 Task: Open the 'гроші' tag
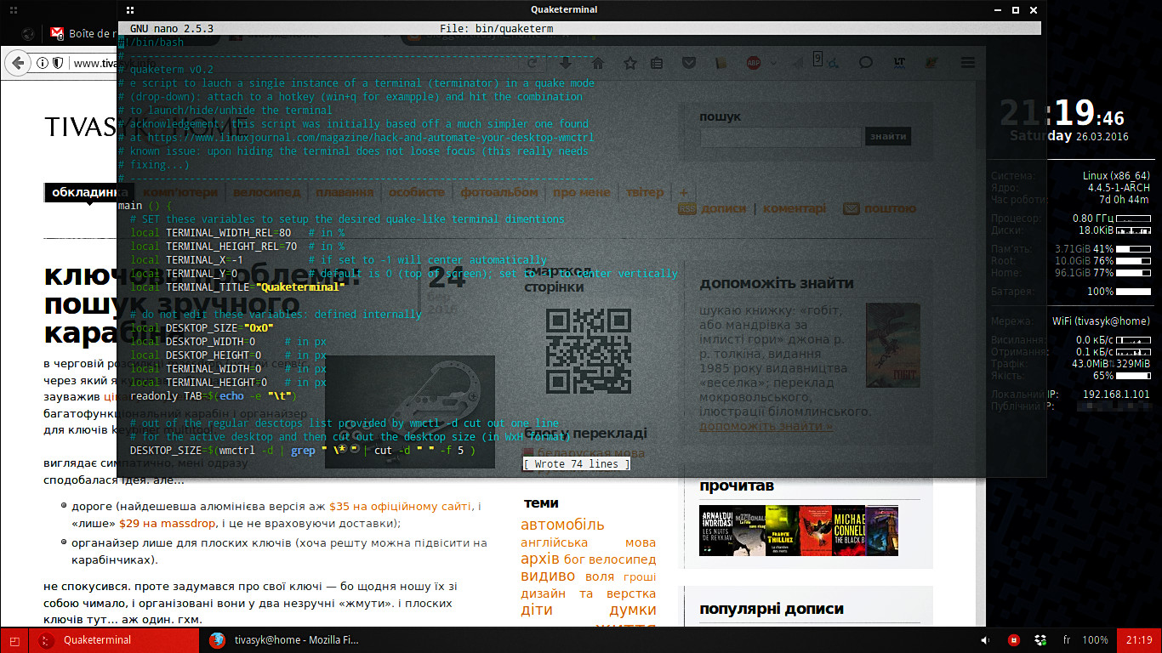(x=640, y=576)
